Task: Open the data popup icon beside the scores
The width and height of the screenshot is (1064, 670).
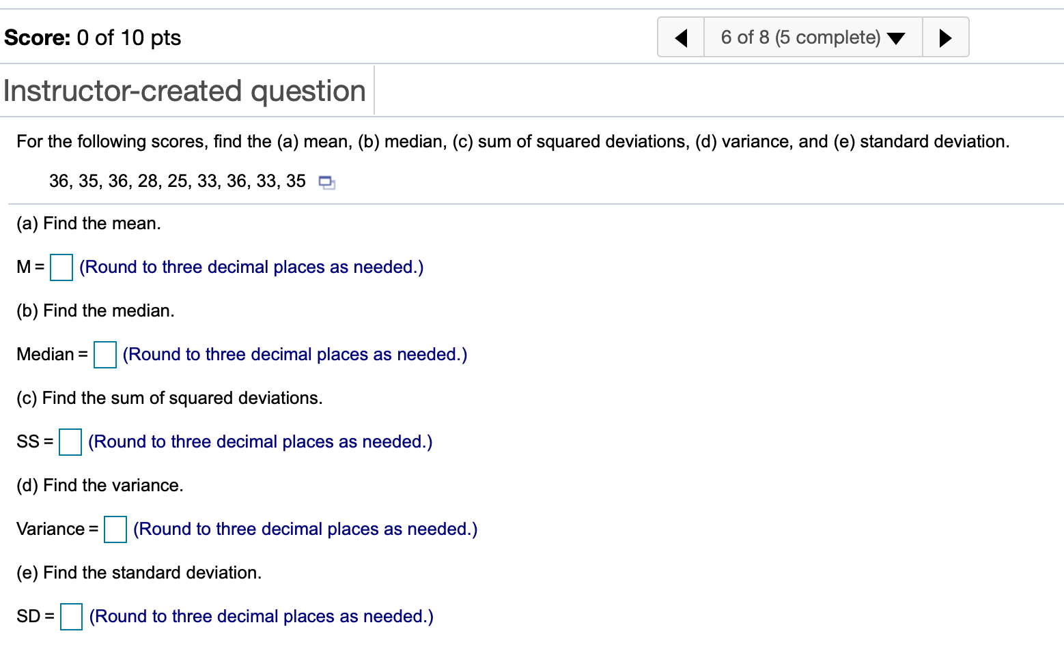Action: 327,182
